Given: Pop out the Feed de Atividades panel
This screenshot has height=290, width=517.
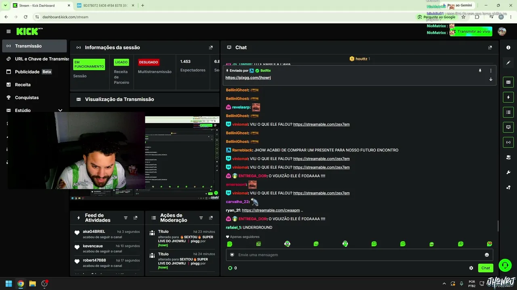Looking at the screenshot, I should 135,218.
